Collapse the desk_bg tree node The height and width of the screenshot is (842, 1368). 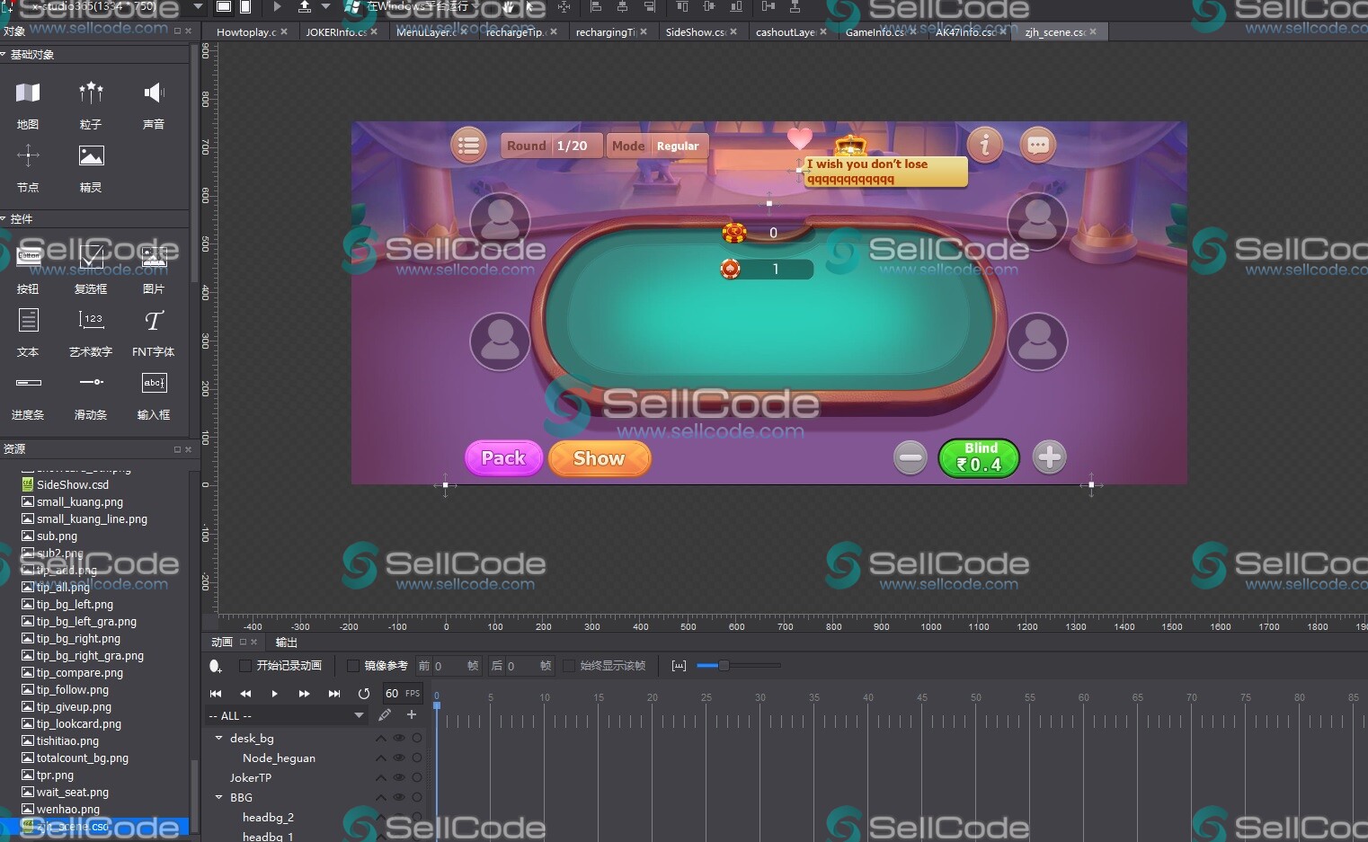click(x=218, y=738)
